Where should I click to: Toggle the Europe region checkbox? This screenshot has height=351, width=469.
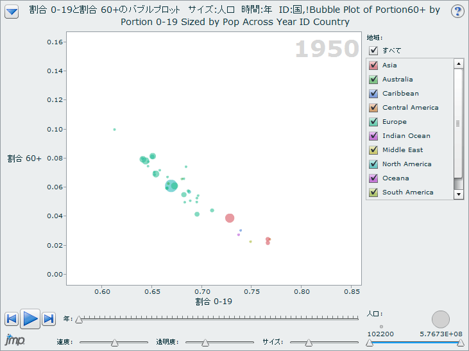(373, 121)
